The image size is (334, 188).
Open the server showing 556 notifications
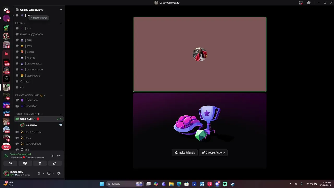6,114
